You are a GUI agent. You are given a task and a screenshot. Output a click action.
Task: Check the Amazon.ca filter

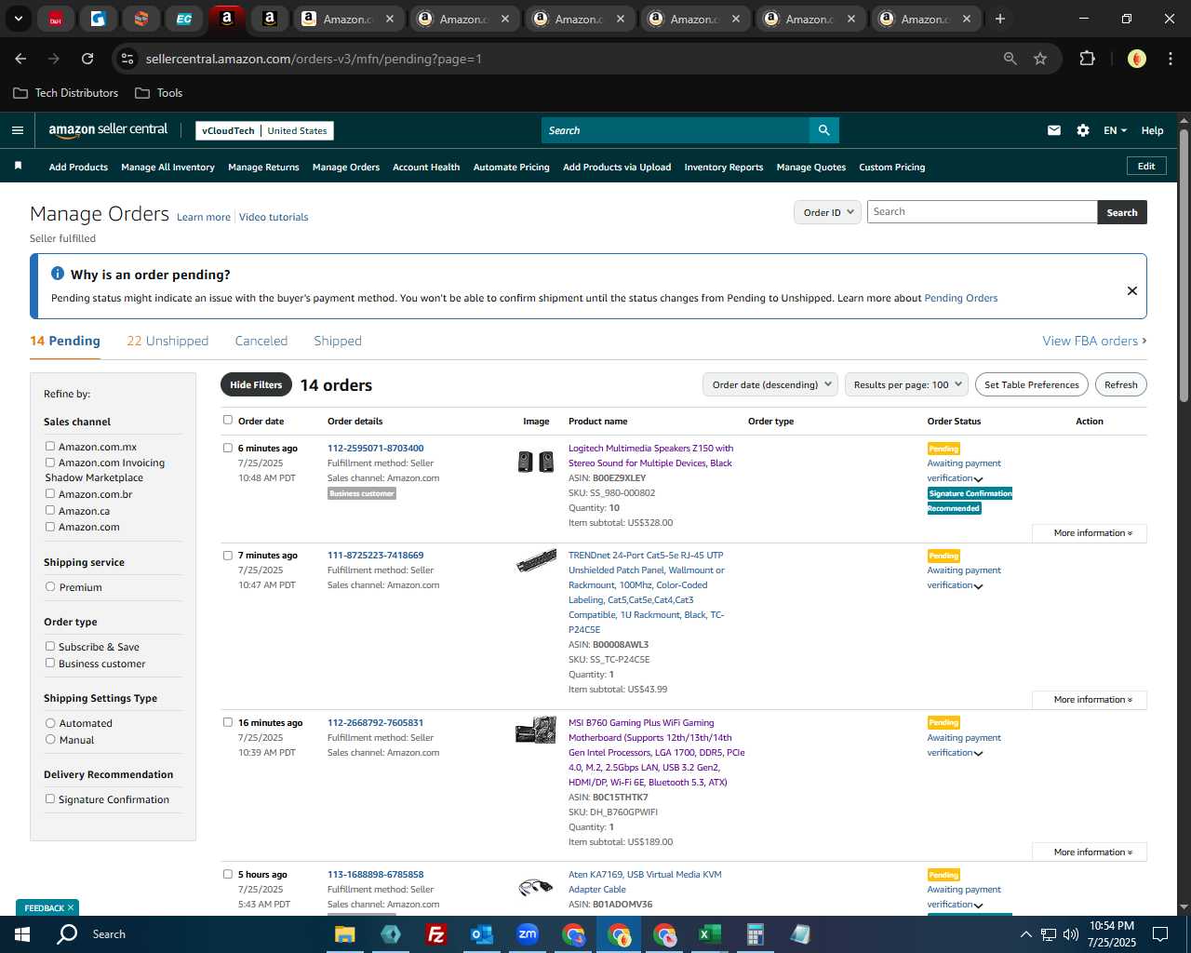click(50, 510)
